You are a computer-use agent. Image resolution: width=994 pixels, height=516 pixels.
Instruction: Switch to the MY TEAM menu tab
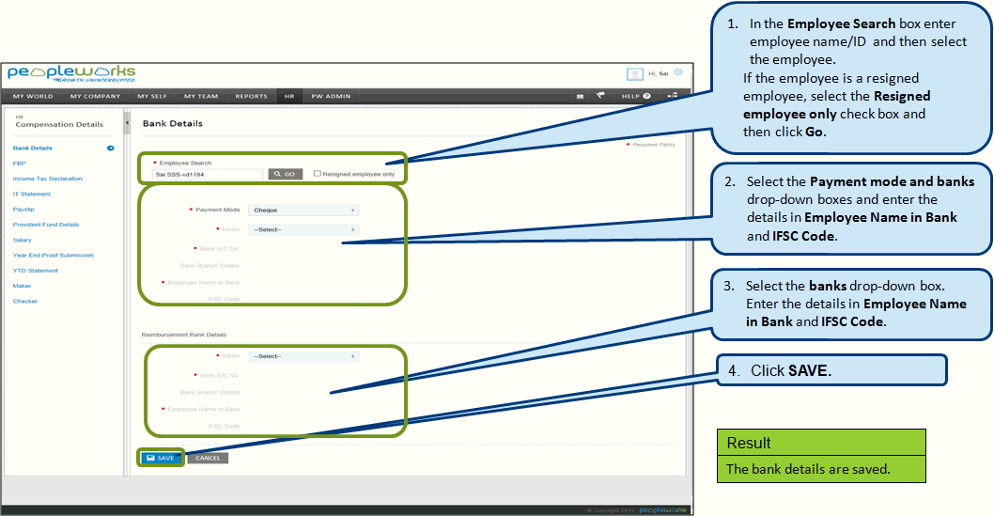point(200,96)
